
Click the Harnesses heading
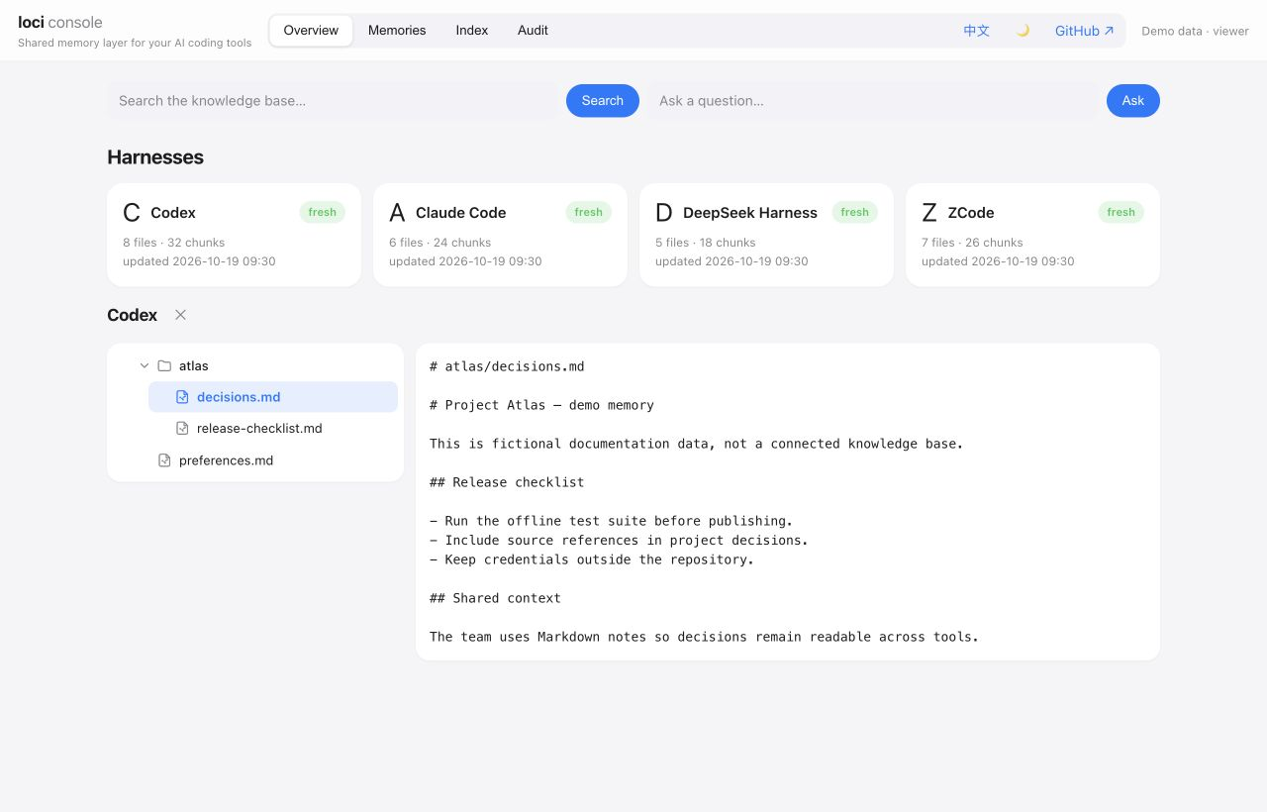(x=155, y=157)
